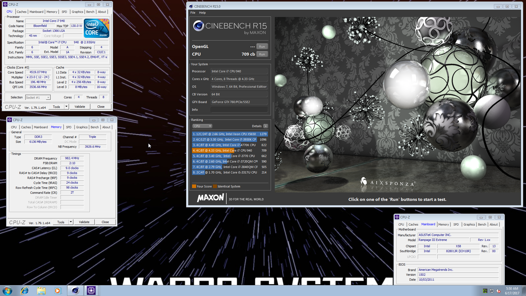Open CPU ranking type dropdown

tap(202, 126)
